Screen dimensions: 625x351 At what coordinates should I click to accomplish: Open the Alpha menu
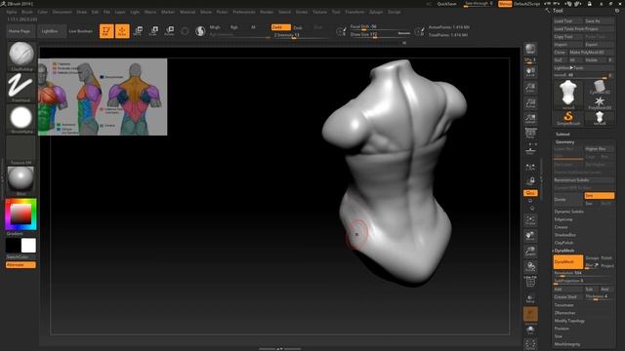pyautogui.click(x=12, y=12)
